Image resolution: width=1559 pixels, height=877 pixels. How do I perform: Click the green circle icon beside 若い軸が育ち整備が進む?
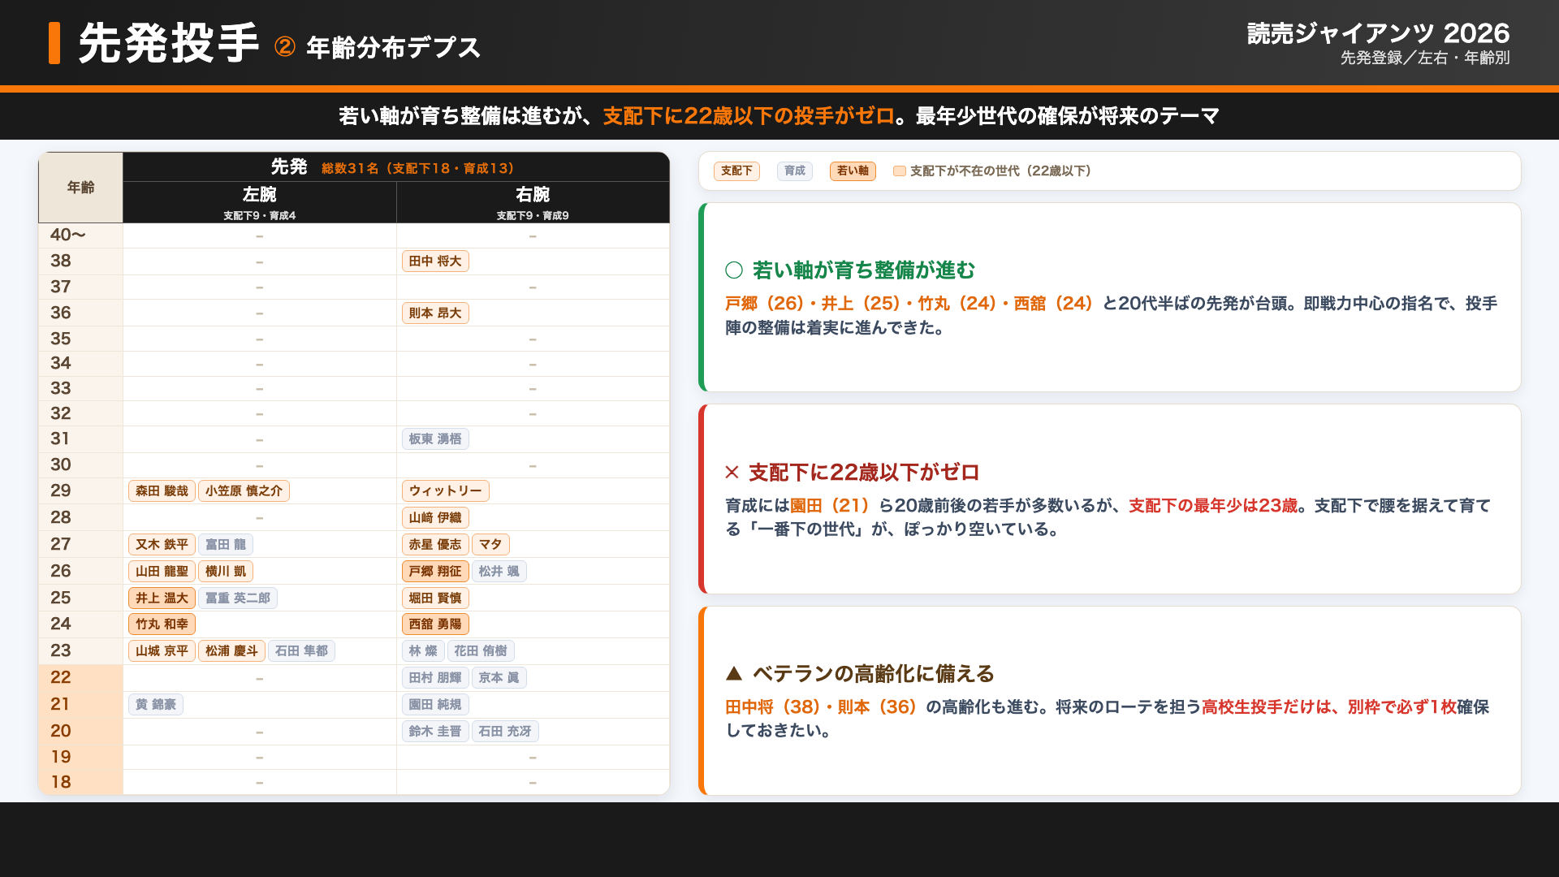click(734, 270)
